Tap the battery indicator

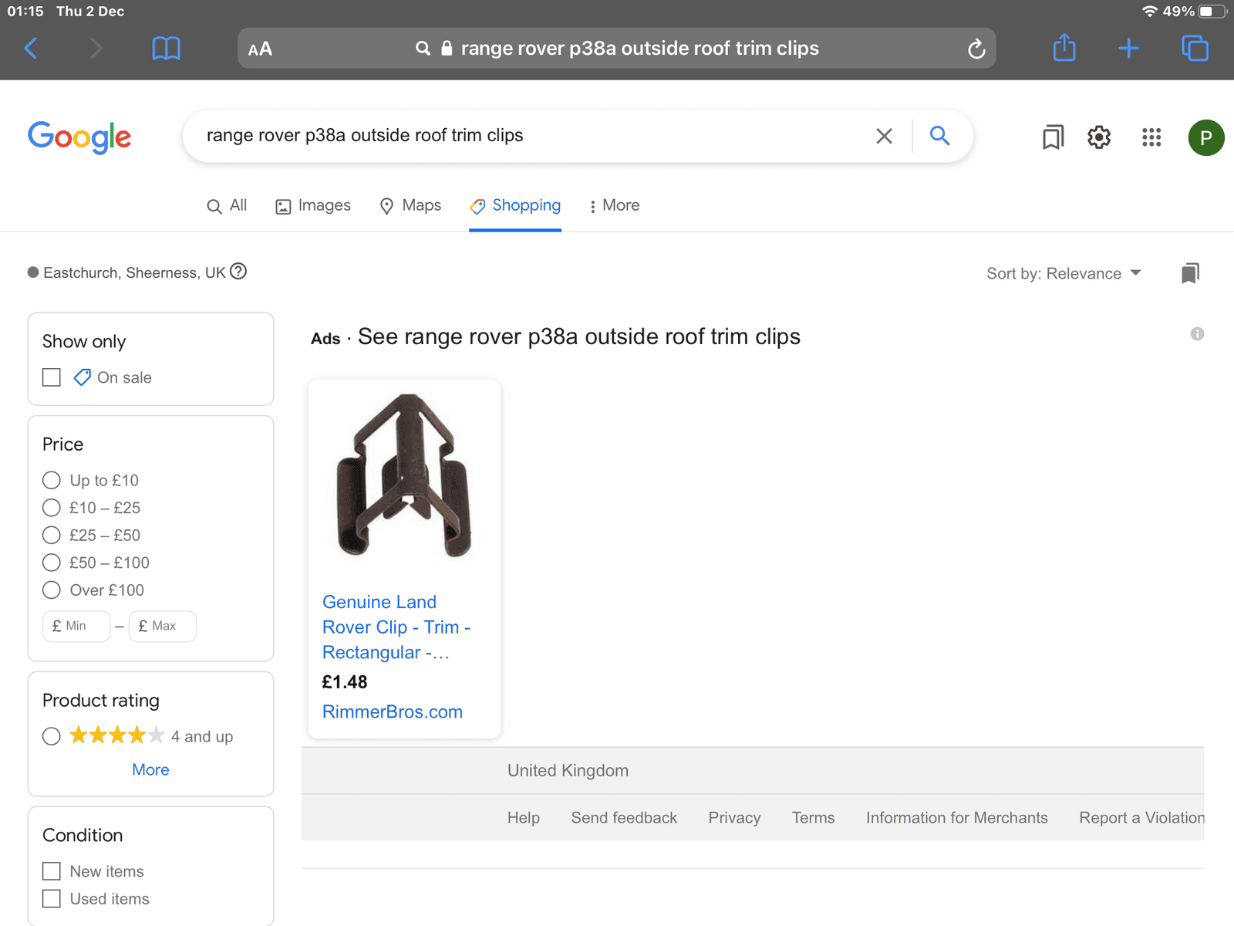click(1213, 12)
